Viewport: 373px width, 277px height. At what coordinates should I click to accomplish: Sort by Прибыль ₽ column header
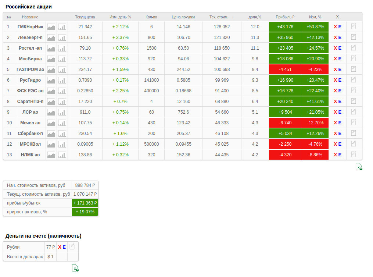(285, 17)
